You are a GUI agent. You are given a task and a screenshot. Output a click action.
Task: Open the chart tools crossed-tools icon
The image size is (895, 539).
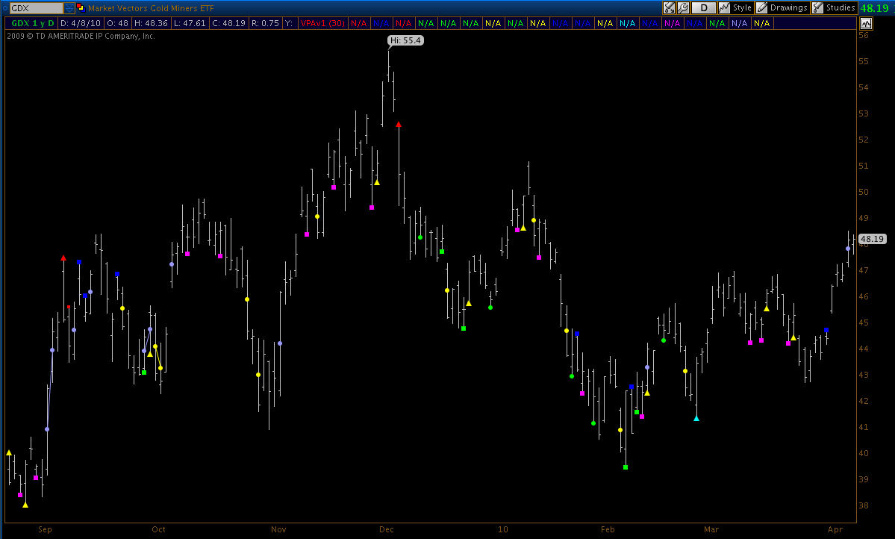(x=669, y=7)
